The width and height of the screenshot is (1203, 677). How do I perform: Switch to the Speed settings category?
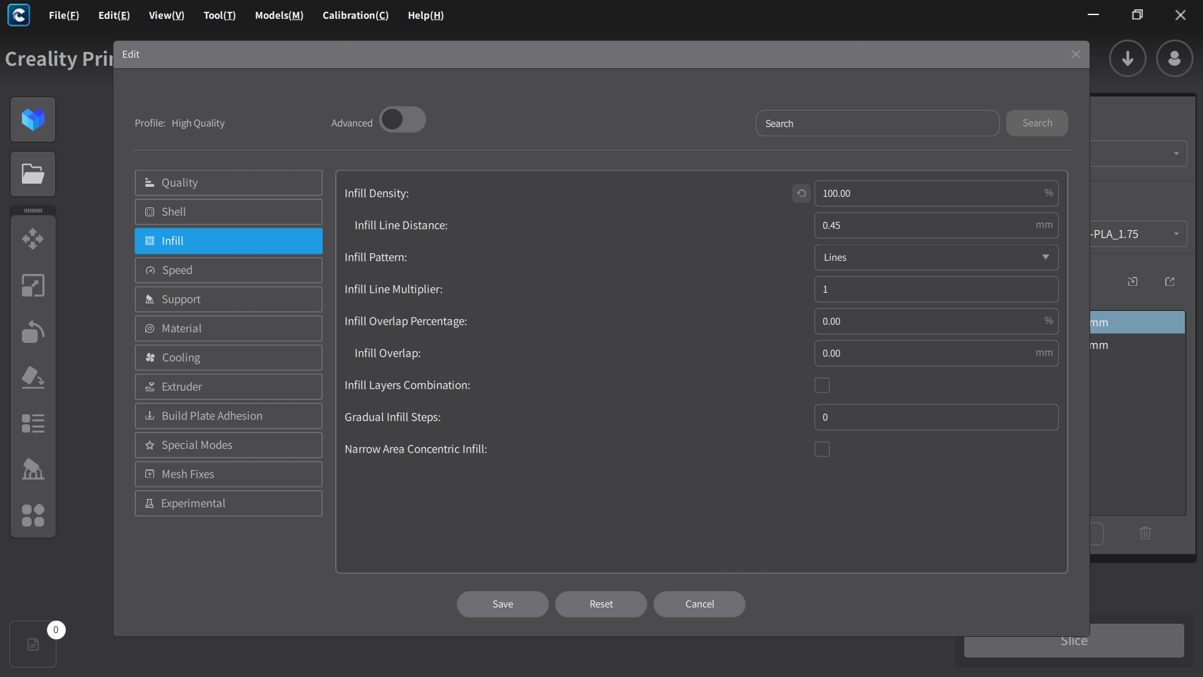pos(229,270)
